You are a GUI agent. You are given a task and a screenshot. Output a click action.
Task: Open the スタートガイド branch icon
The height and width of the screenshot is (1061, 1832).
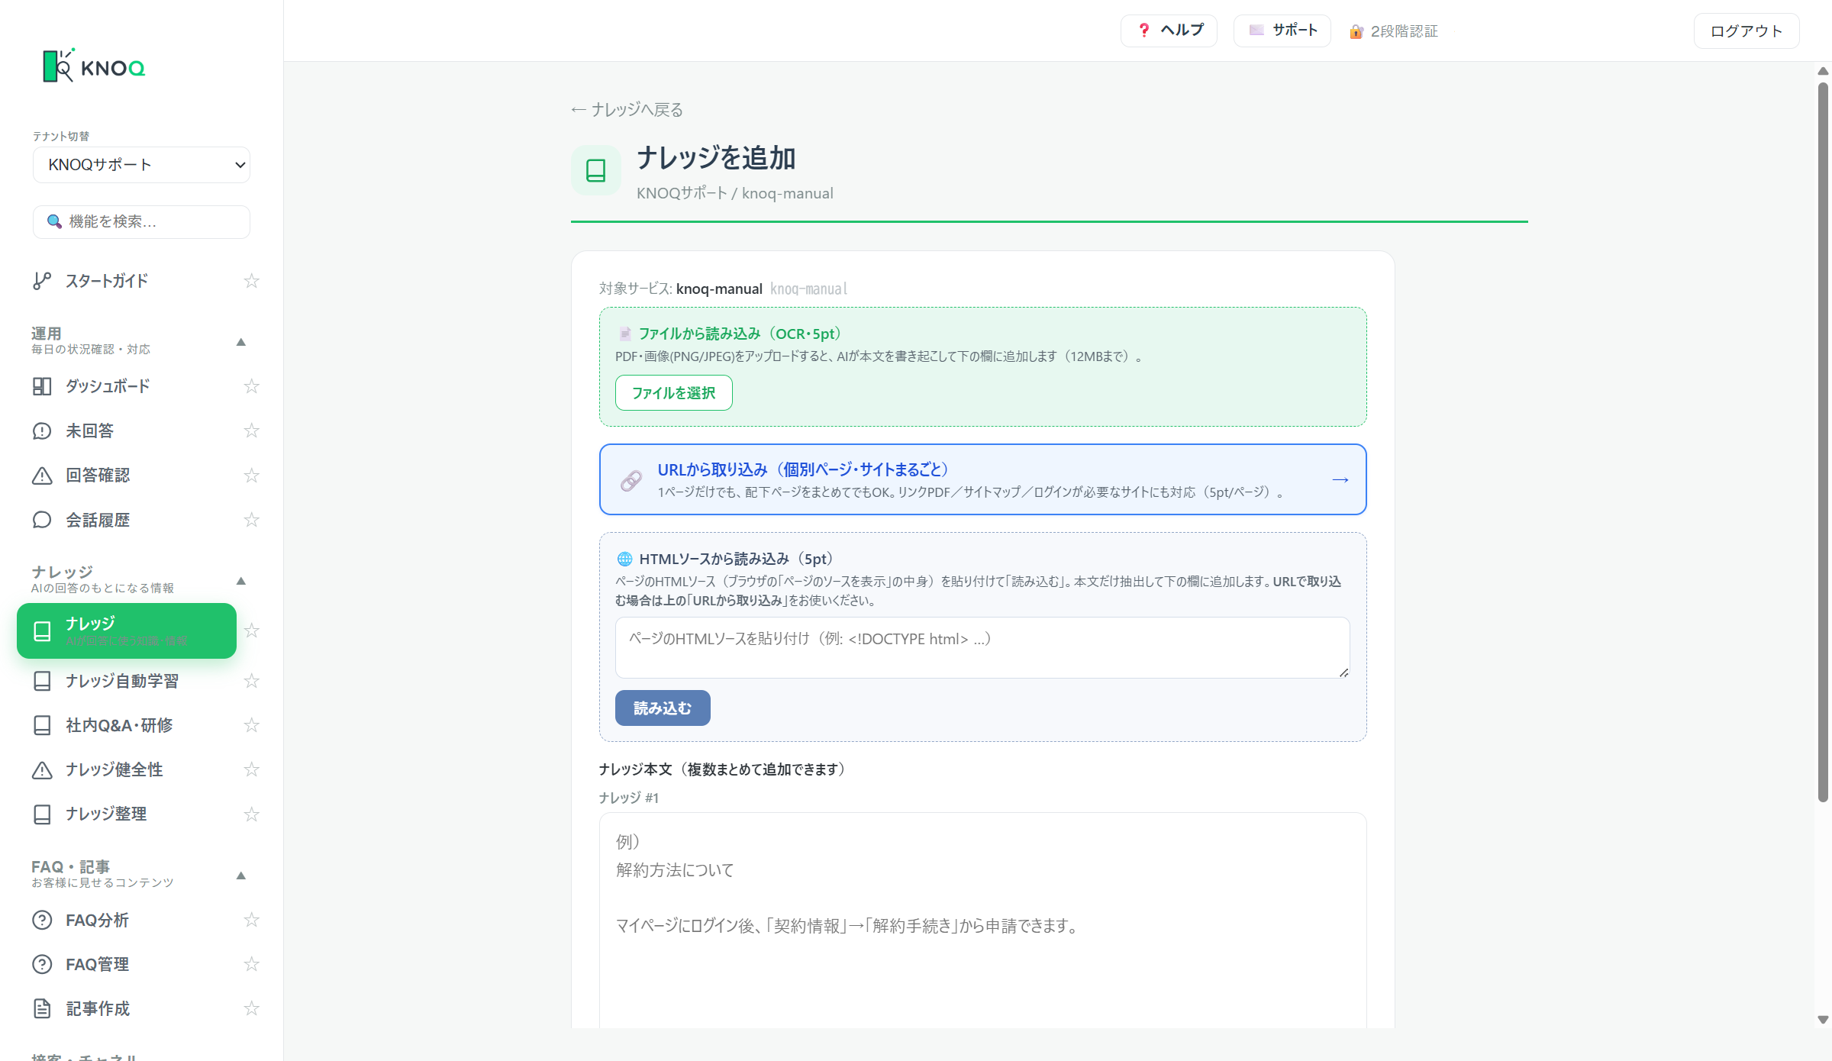[x=42, y=281]
